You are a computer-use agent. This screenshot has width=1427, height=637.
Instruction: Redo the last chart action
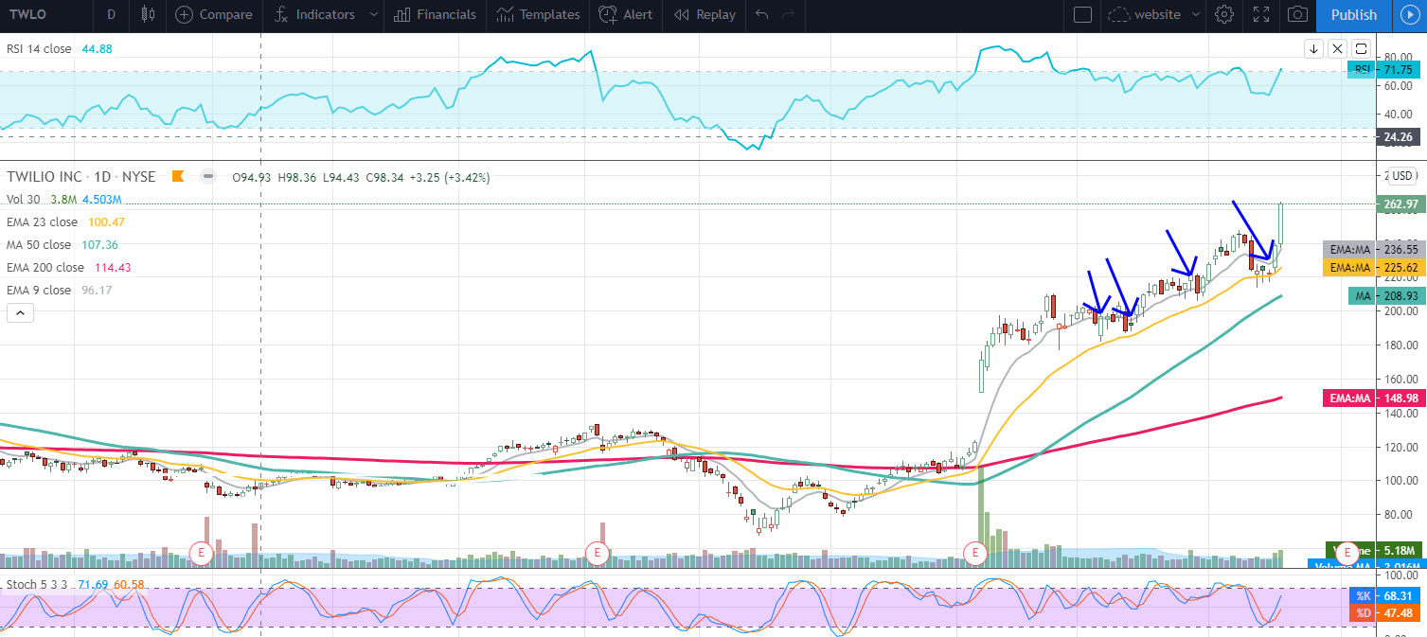pyautogui.click(x=789, y=14)
